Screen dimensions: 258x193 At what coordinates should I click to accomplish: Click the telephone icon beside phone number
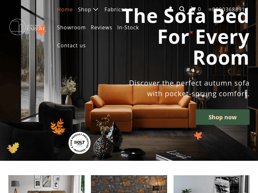[x=210, y=9]
